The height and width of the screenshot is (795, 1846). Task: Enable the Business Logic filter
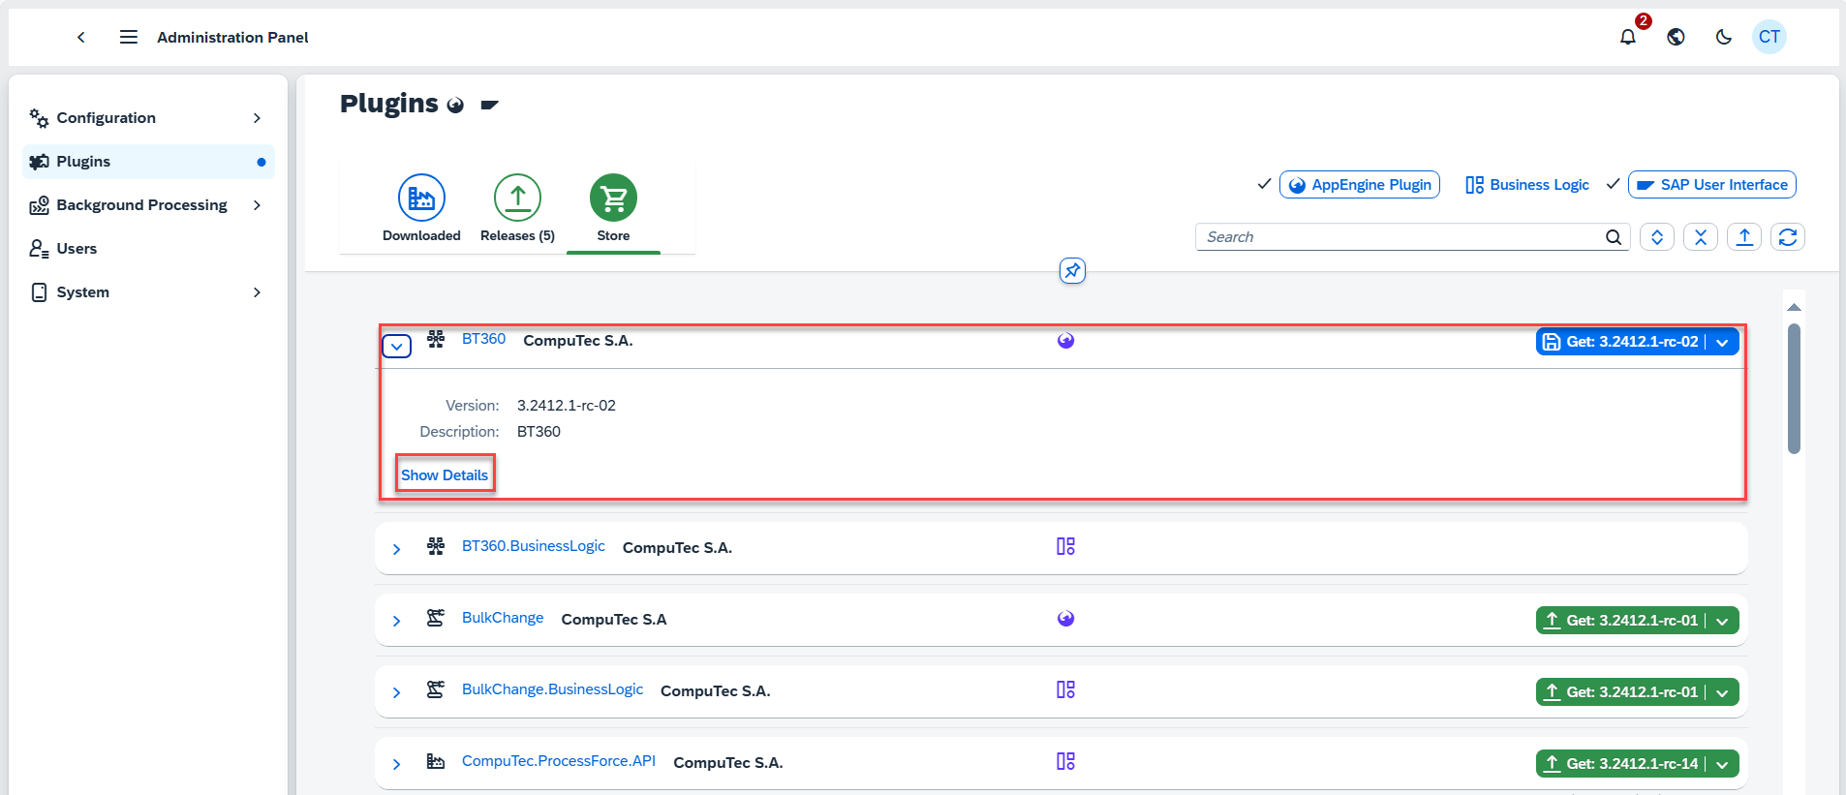1527,185
